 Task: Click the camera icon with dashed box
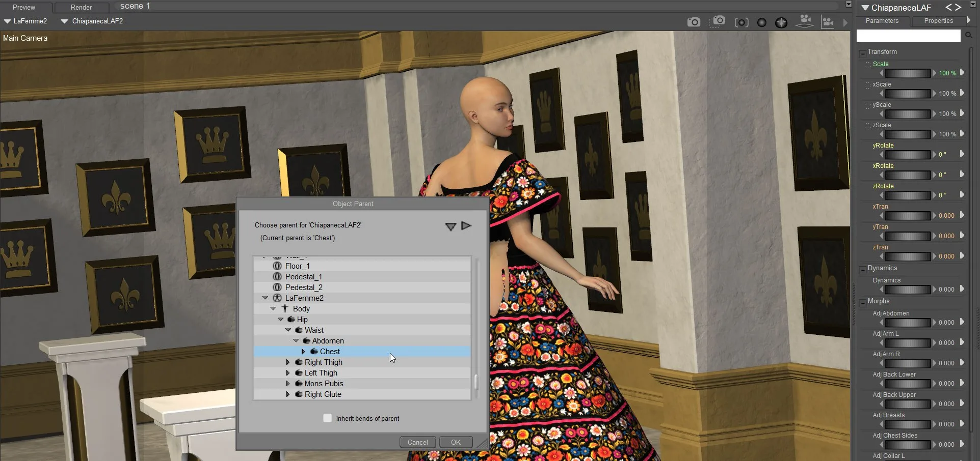(x=718, y=21)
